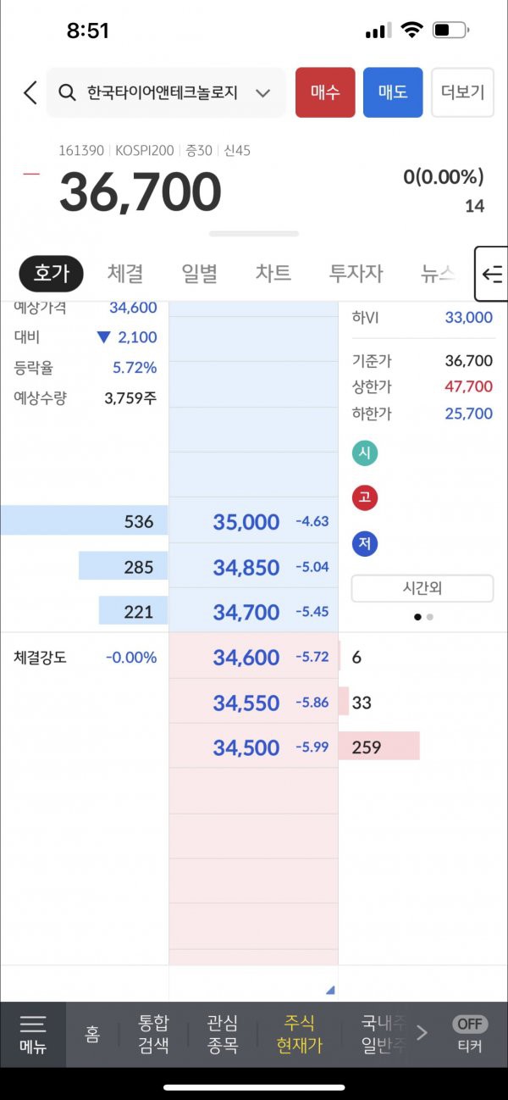
Task: Expand the stock name dropdown chevron
Action: click(262, 93)
